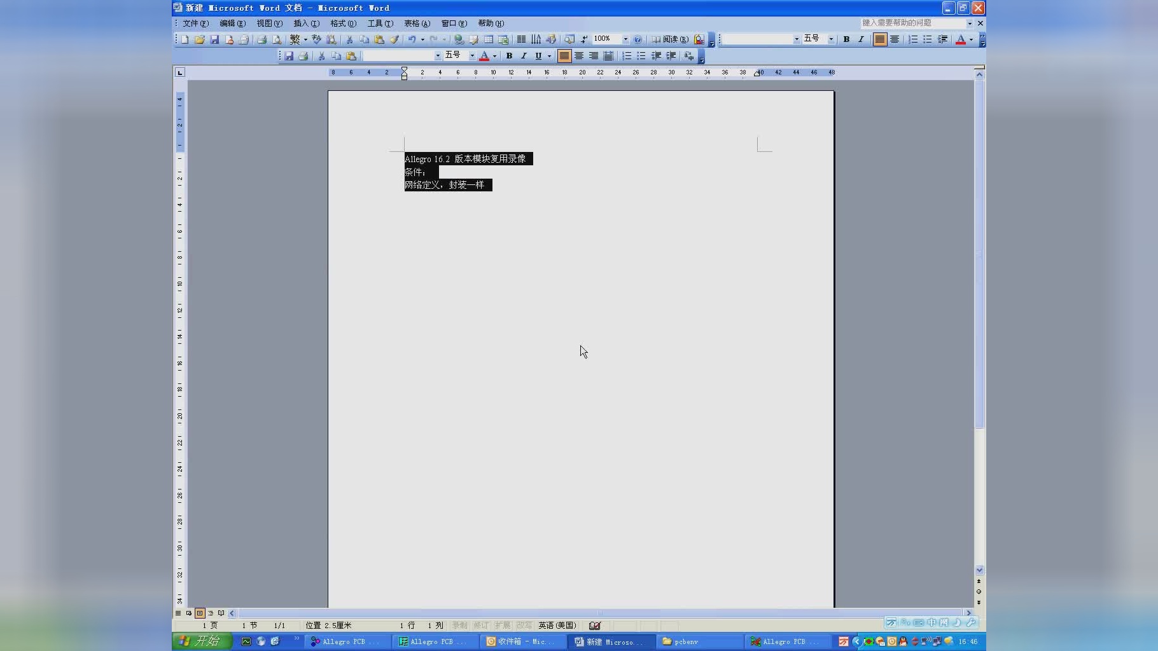
Task: Click the Decrease Indent icon
Action: click(x=656, y=56)
